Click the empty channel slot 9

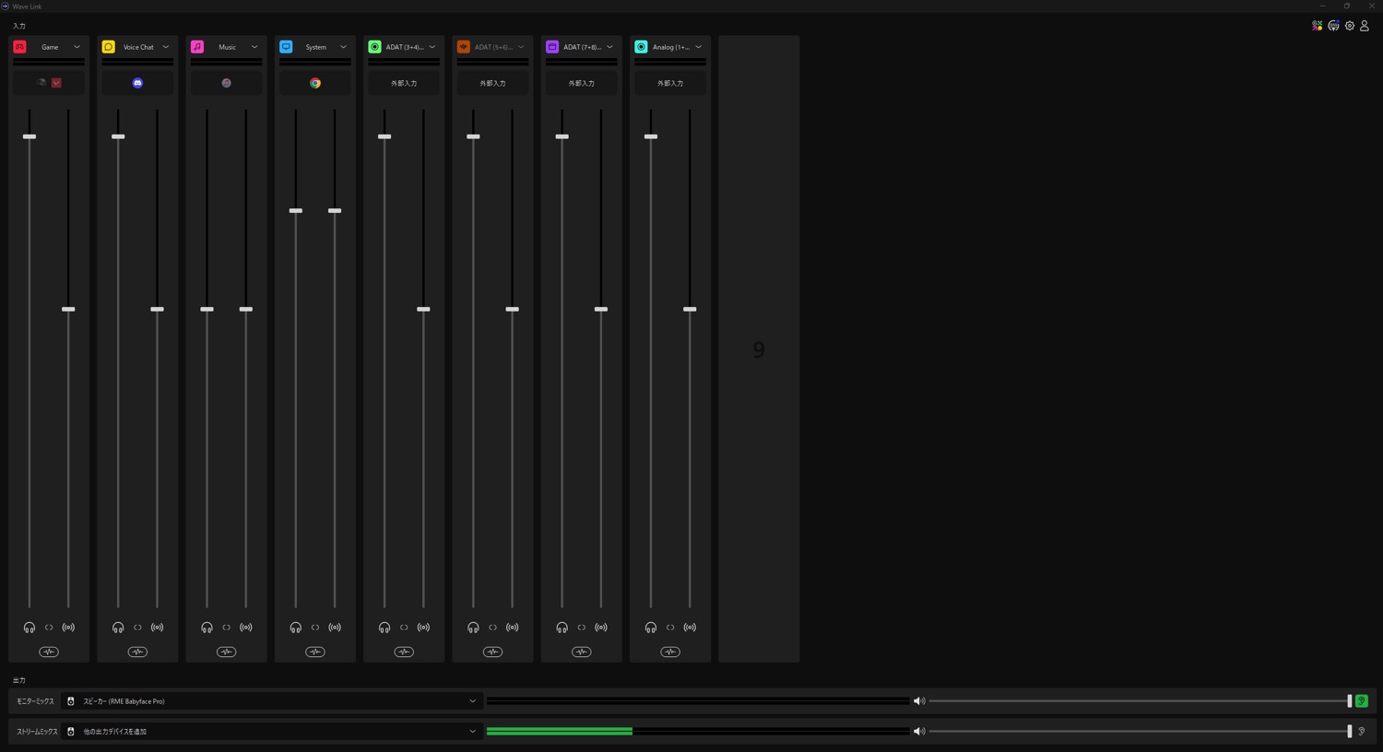pos(759,349)
